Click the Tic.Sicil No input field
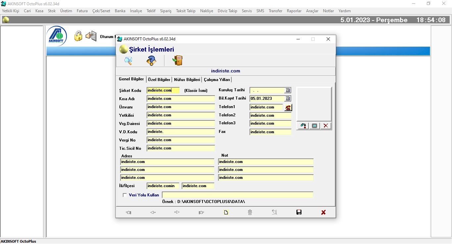Image resolution: width=452 pixels, height=244 pixels. pos(181,148)
